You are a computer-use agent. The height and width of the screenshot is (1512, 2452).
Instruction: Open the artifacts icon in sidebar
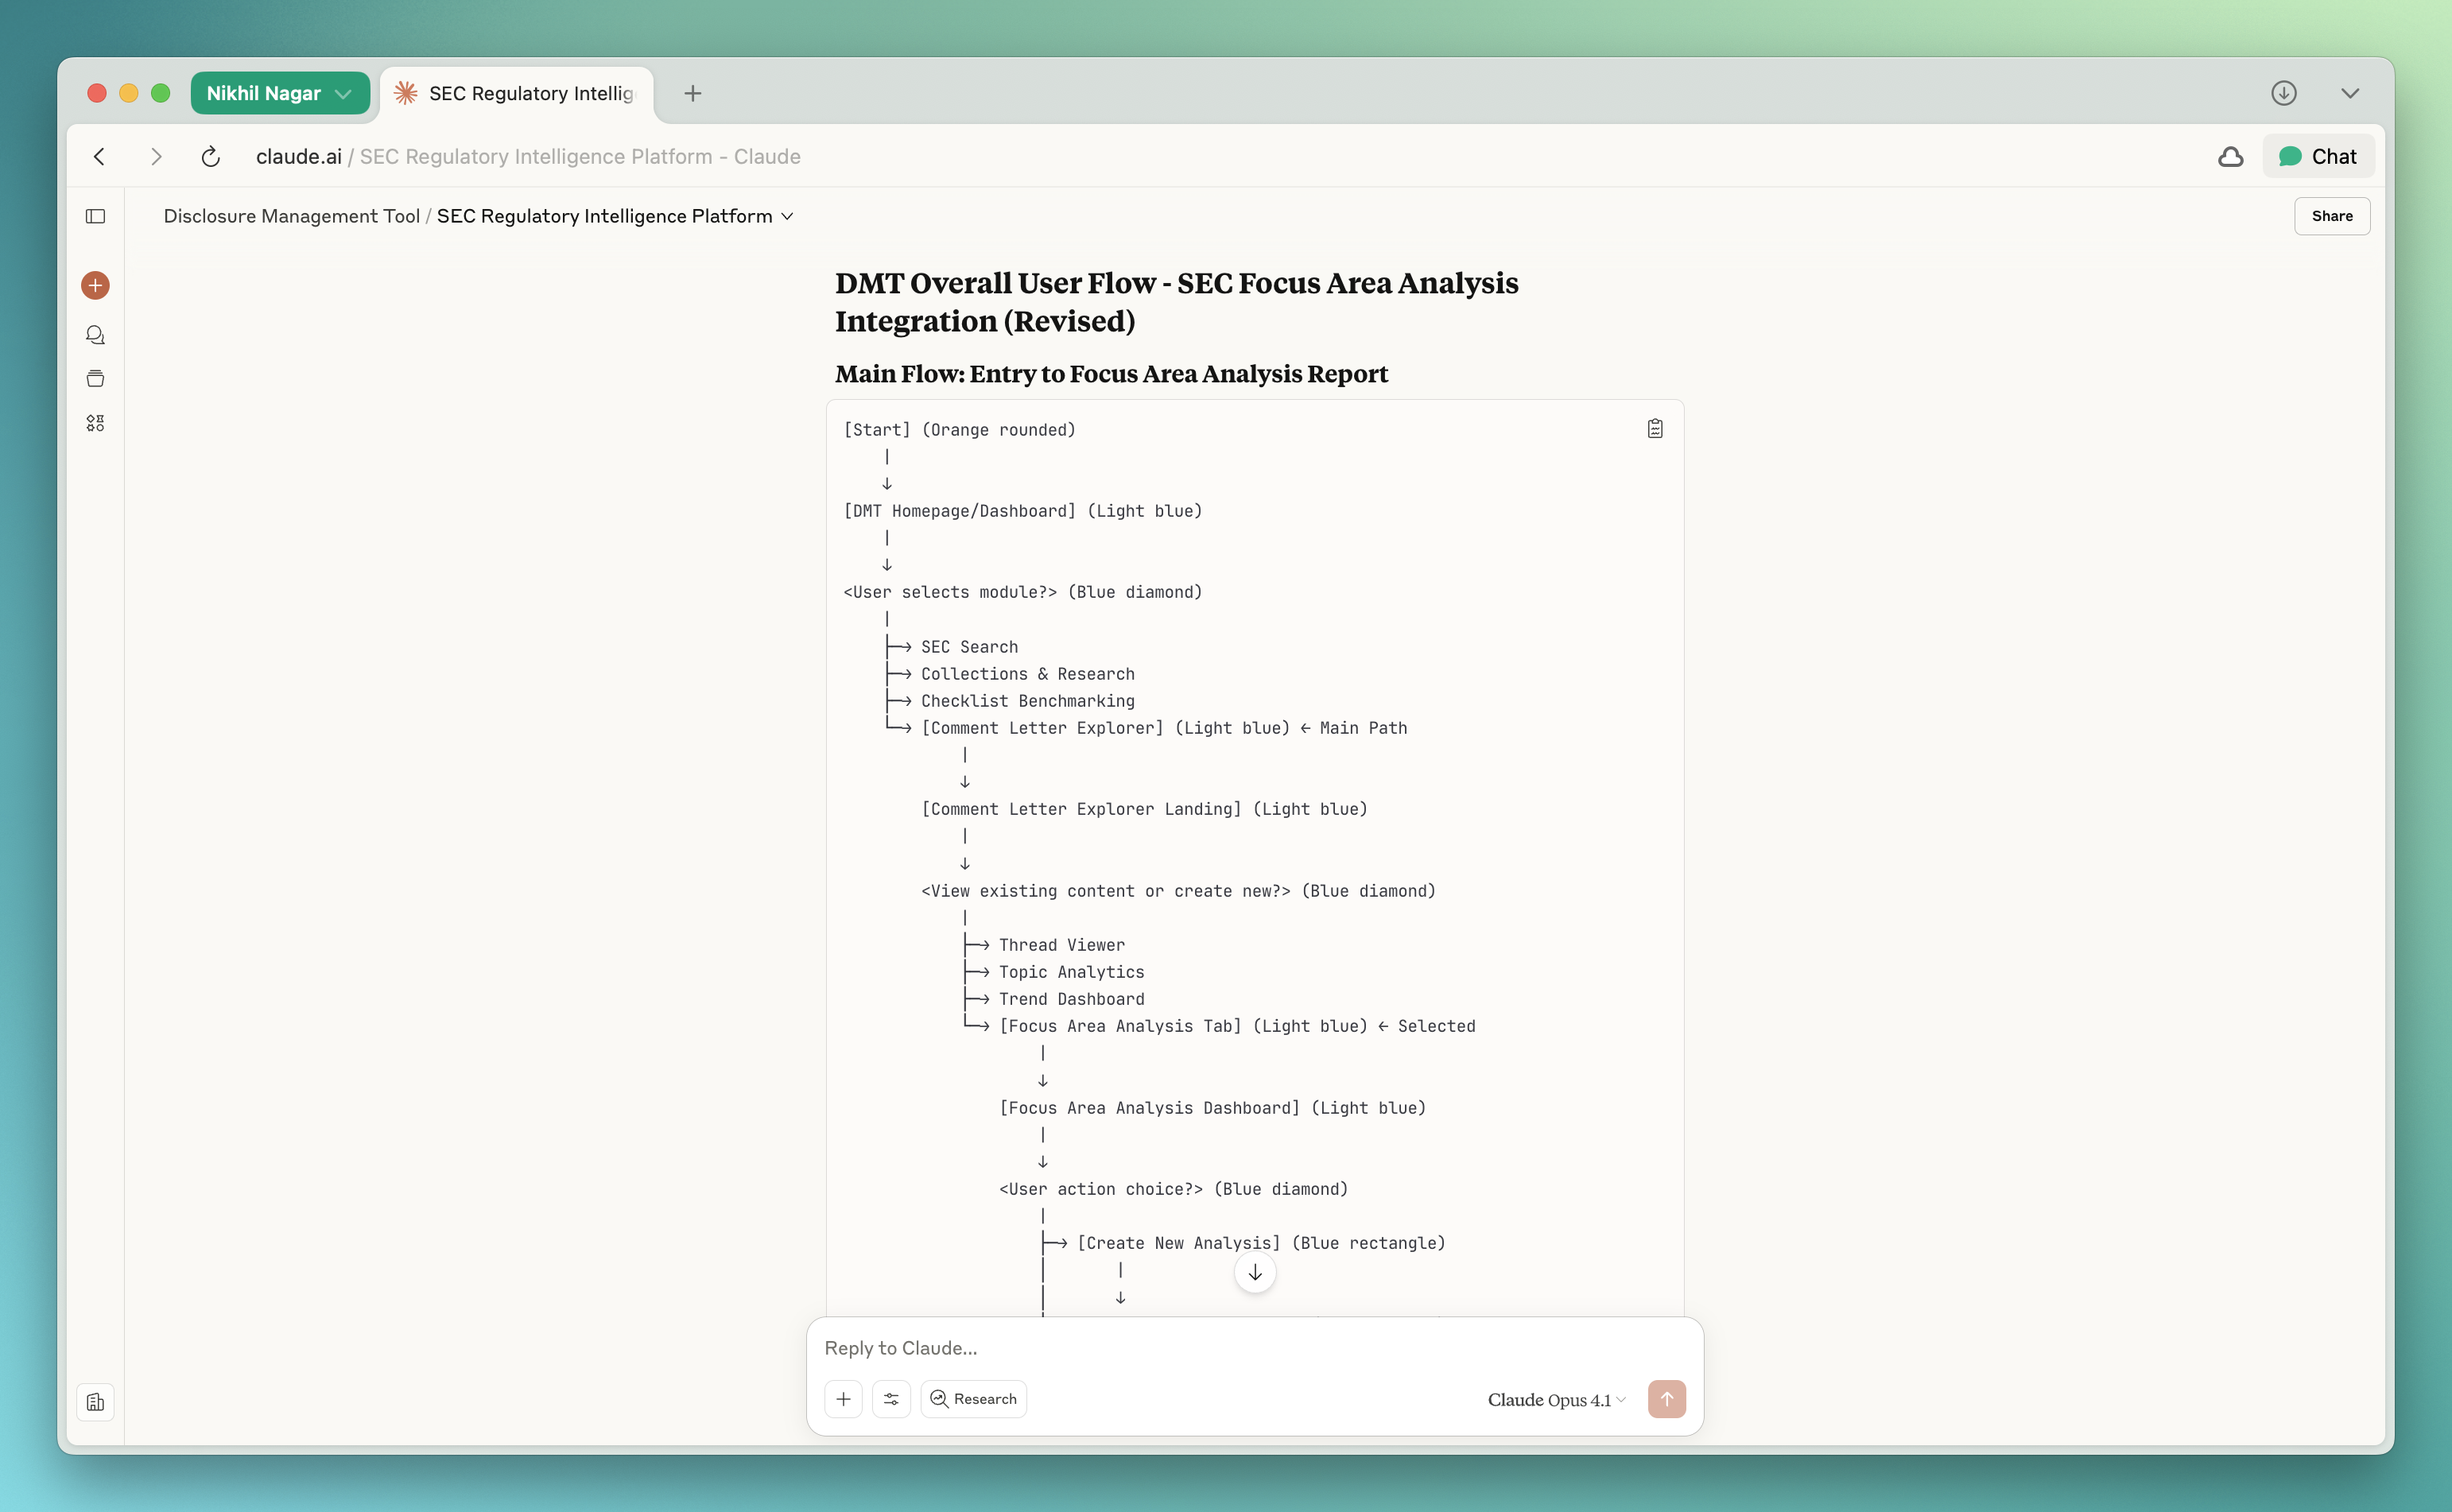pyautogui.click(x=95, y=423)
